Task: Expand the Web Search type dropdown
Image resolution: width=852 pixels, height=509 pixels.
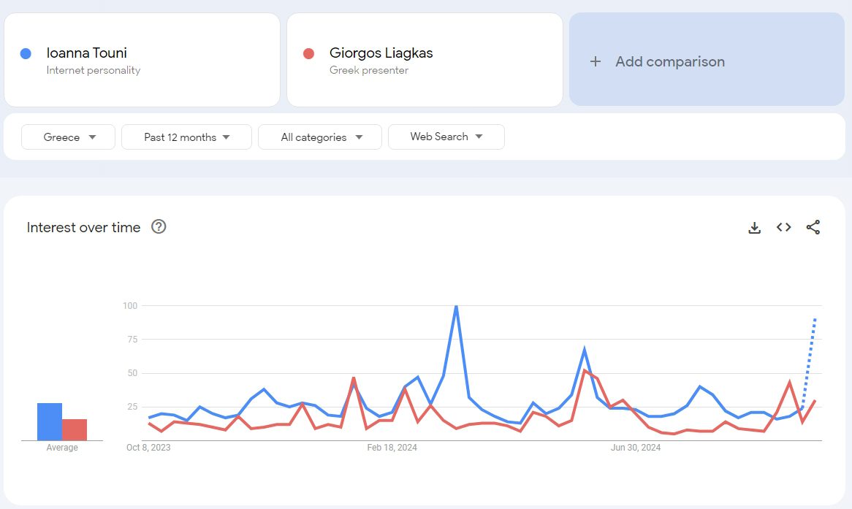Action: (446, 137)
